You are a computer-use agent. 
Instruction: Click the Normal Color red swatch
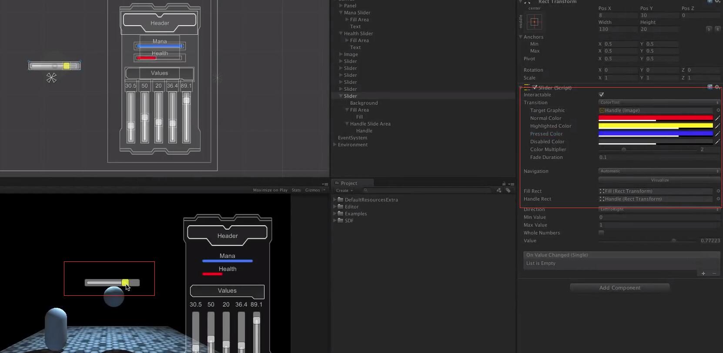pos(656,118)
